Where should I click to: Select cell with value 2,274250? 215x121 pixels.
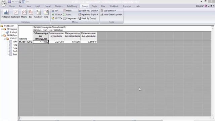[x=56, y=42]
